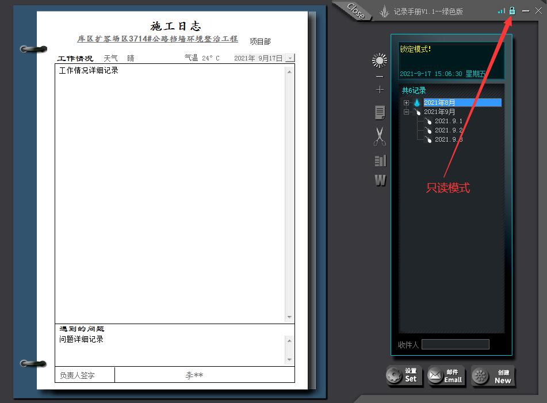This screenshot has width=547, height=403.
Task: Click the sun brightness icon
Action: 380,60
